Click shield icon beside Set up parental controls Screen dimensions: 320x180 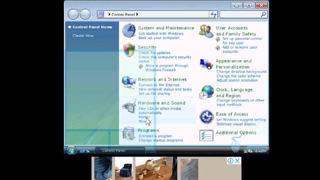pos(218,39)
